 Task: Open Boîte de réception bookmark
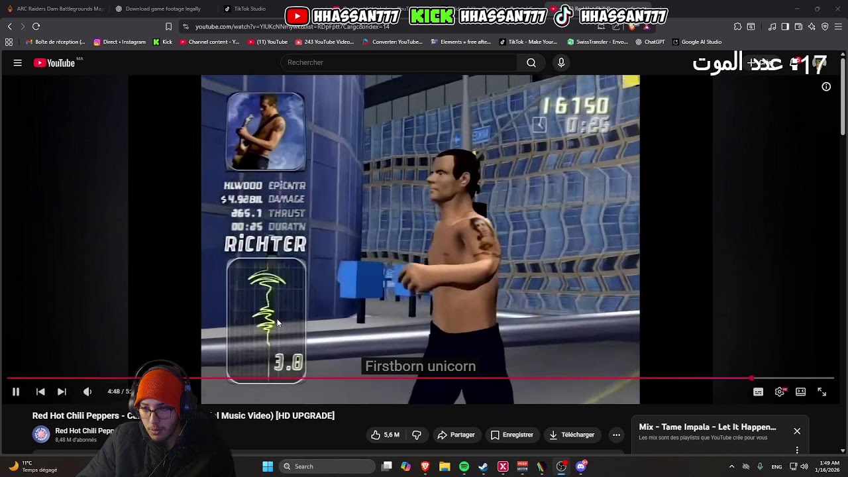pyautogui.click(x=55, y=42)
